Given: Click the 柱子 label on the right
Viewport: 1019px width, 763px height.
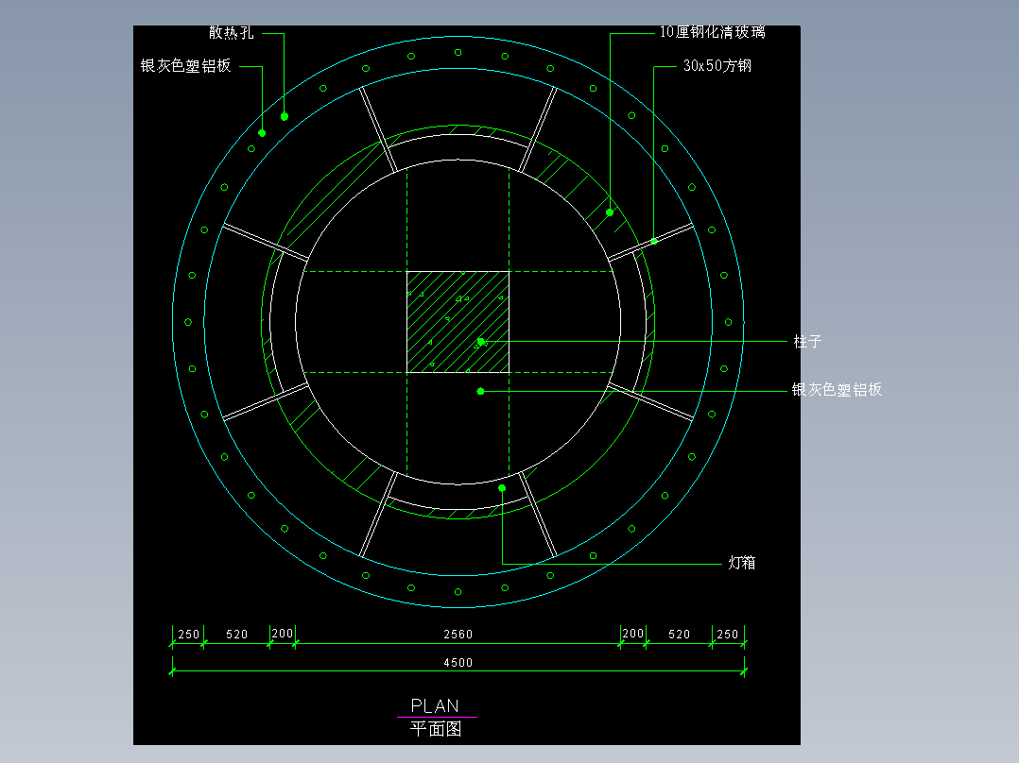Looking at the screenshot, I should 808,342.
